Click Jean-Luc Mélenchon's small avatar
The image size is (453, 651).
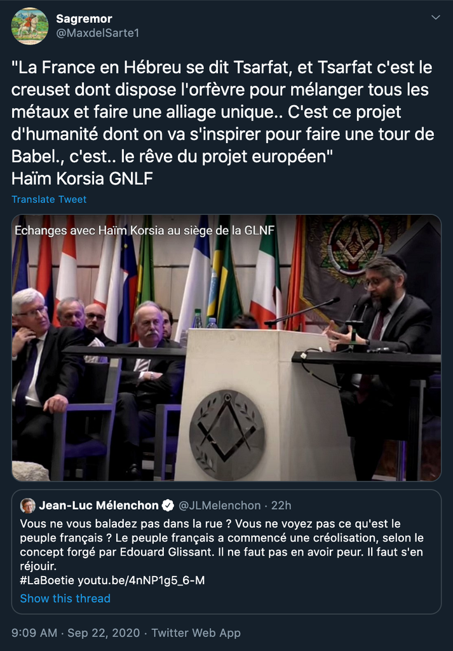pos(28,505)
